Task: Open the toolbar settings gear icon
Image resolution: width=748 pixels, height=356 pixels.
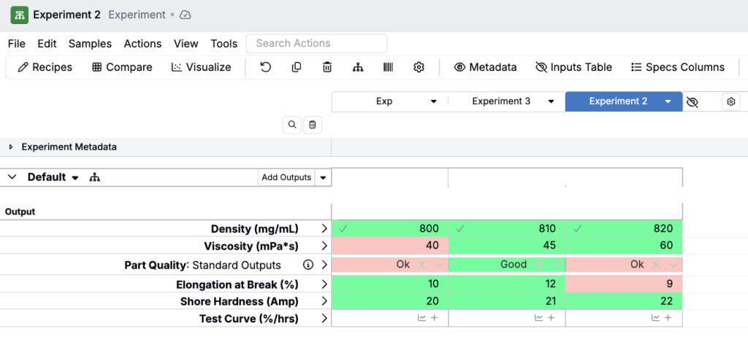Action: pyautogui.click(x=419, y=67)
